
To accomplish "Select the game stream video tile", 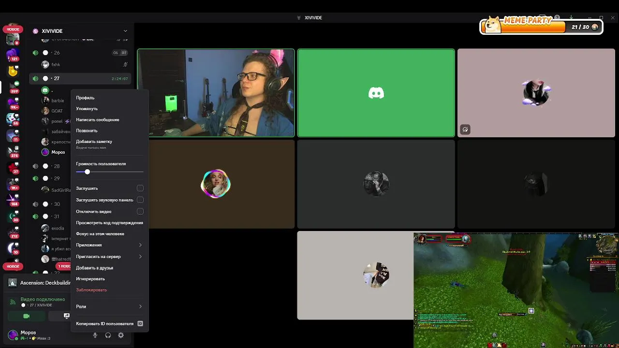I will coord(516,290).
